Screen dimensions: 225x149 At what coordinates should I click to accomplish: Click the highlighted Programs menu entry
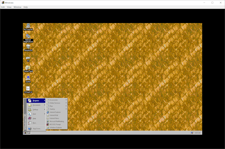(x=36, y=101)
